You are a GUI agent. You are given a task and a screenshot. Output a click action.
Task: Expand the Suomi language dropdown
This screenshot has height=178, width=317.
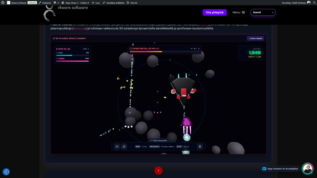(x=263, y=12)
